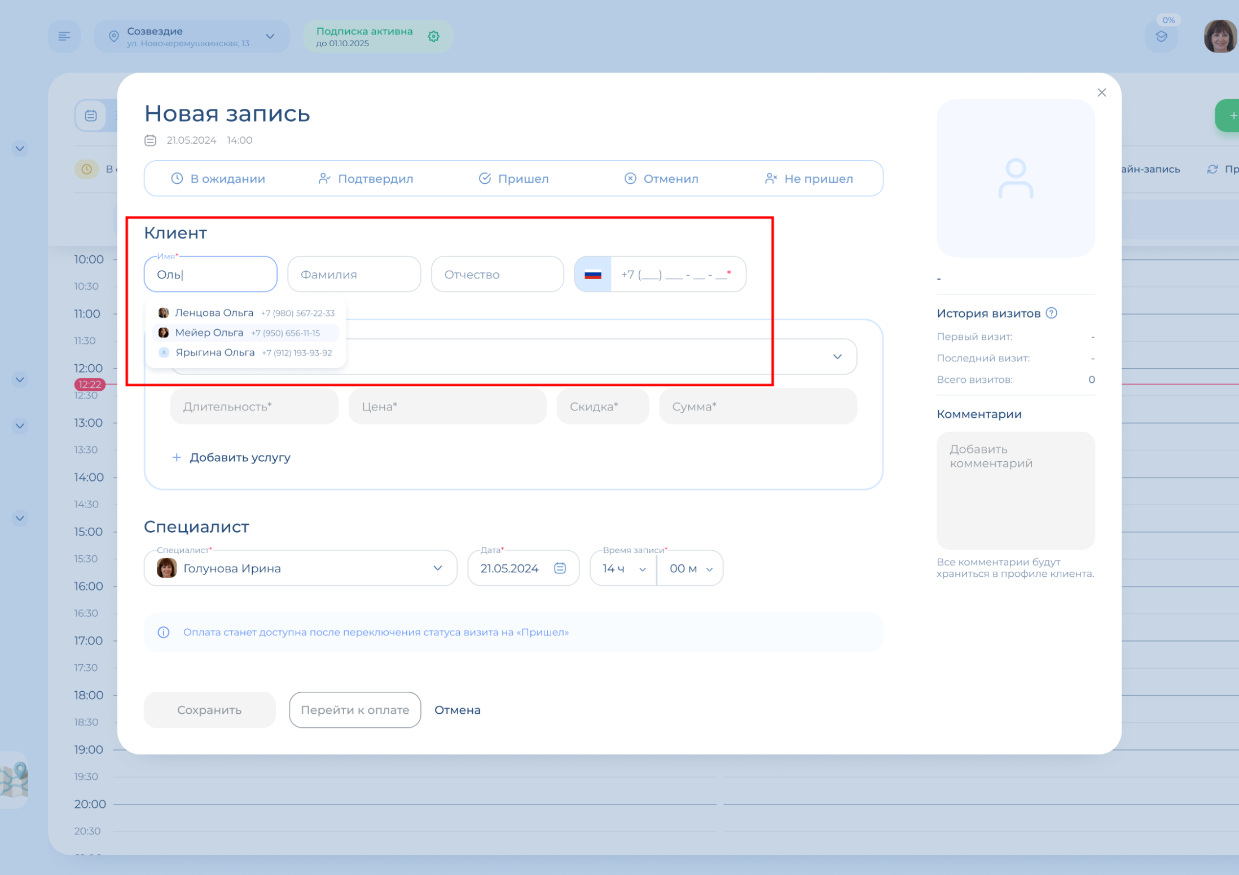Click the Перейти к оплате button
Viewport: 1239px width, 875px height.
(x=355, y=710)
